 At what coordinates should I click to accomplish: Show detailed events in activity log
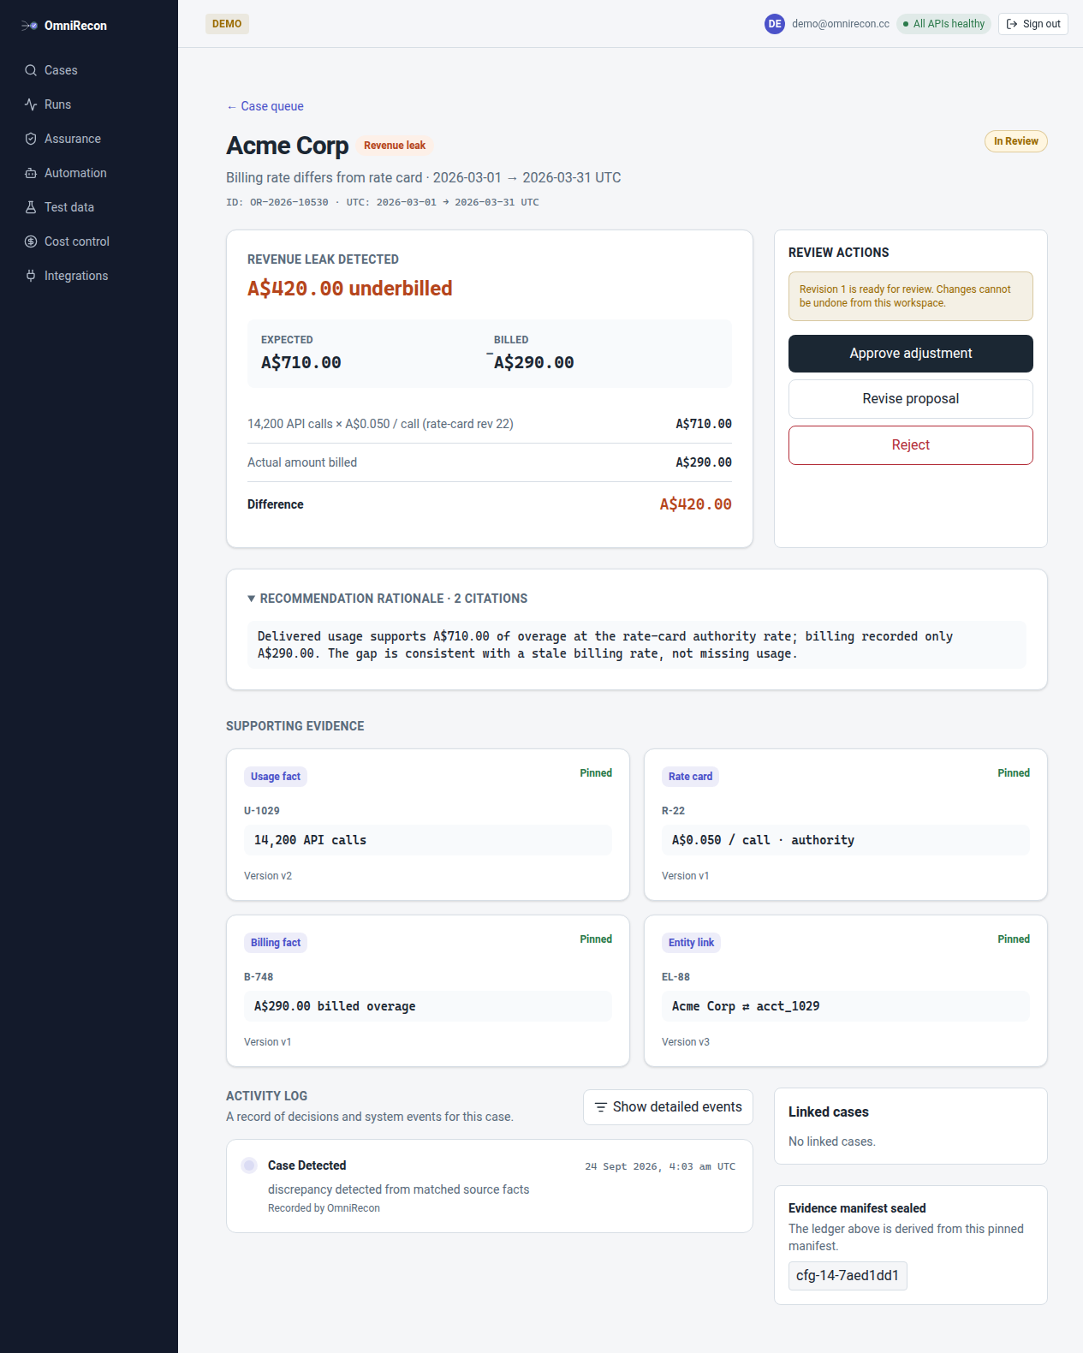(669, 1107)
